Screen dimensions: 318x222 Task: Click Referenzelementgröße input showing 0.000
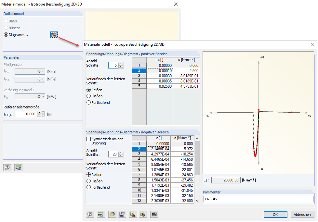click(x=26, y=114)
